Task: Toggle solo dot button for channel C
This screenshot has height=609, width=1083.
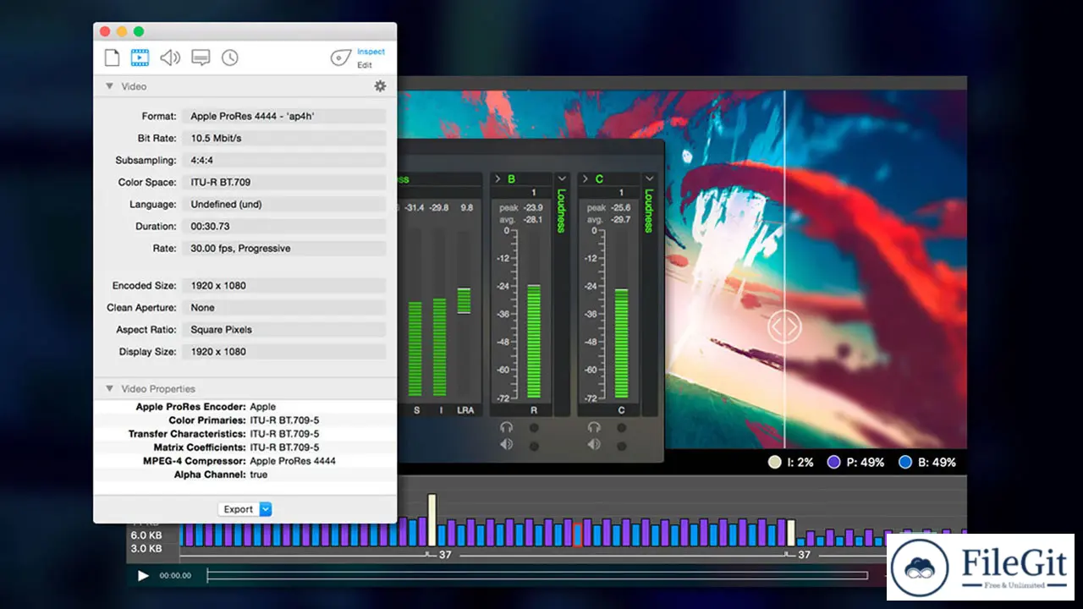Action: 622,427
